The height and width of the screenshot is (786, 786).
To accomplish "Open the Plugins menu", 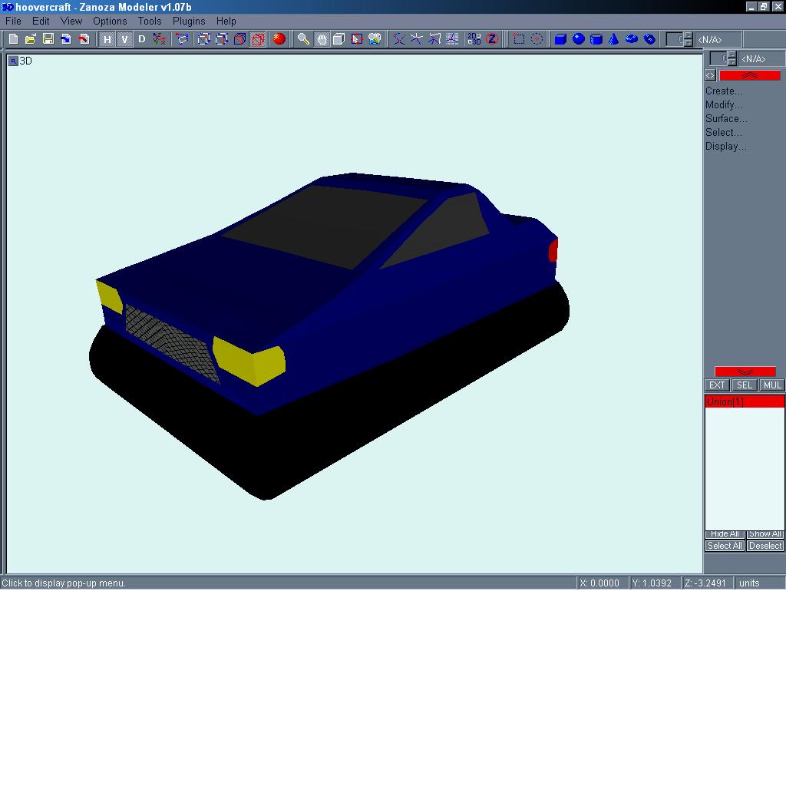I will tap(189, 21).
